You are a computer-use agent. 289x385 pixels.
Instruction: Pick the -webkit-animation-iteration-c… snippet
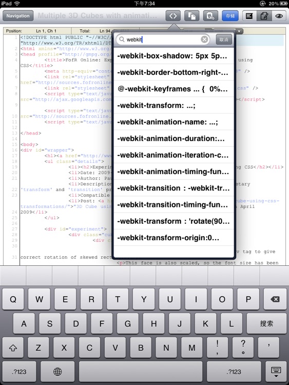(174, 155)
